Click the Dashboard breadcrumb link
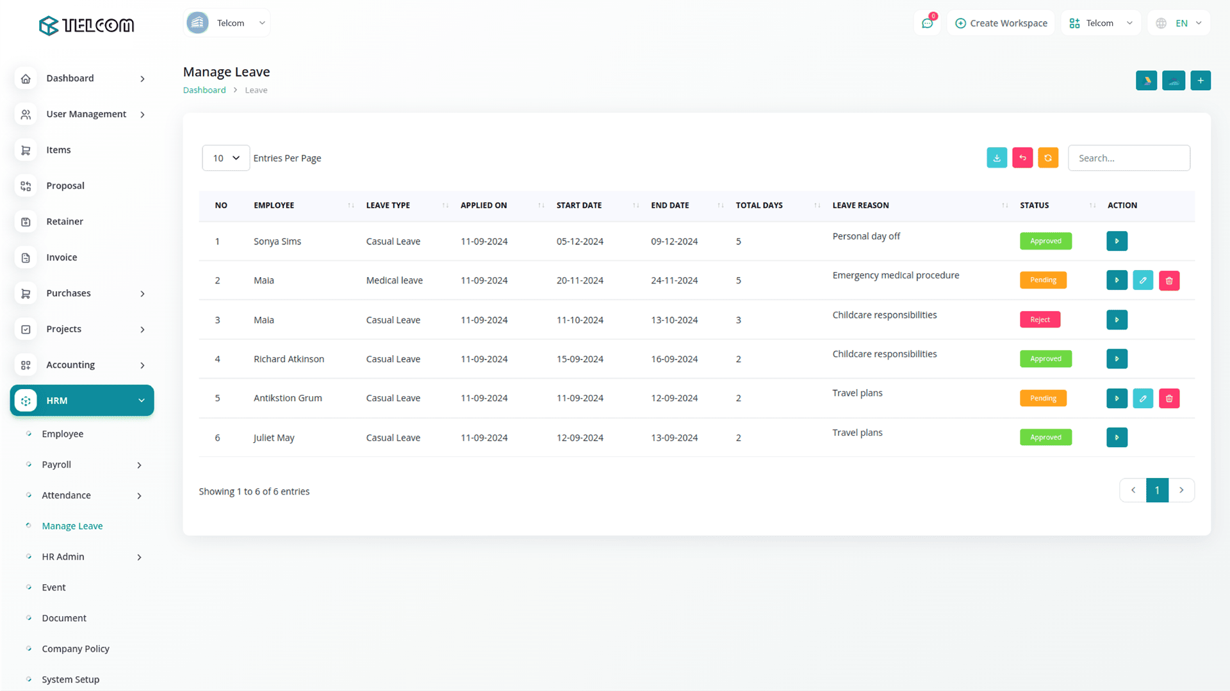Image resolution: width=1230 pixels, height=691 pixels. (204, 90)
